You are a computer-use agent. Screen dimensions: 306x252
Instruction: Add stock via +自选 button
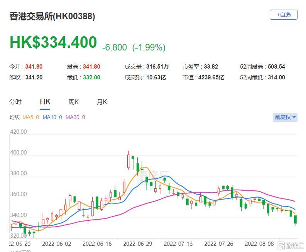pos(283,15)
